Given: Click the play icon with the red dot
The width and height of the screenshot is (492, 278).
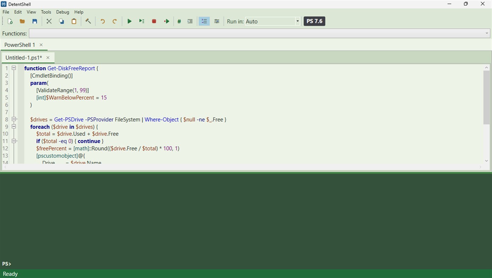Looking at the screenshot, I should coord(166,21).
